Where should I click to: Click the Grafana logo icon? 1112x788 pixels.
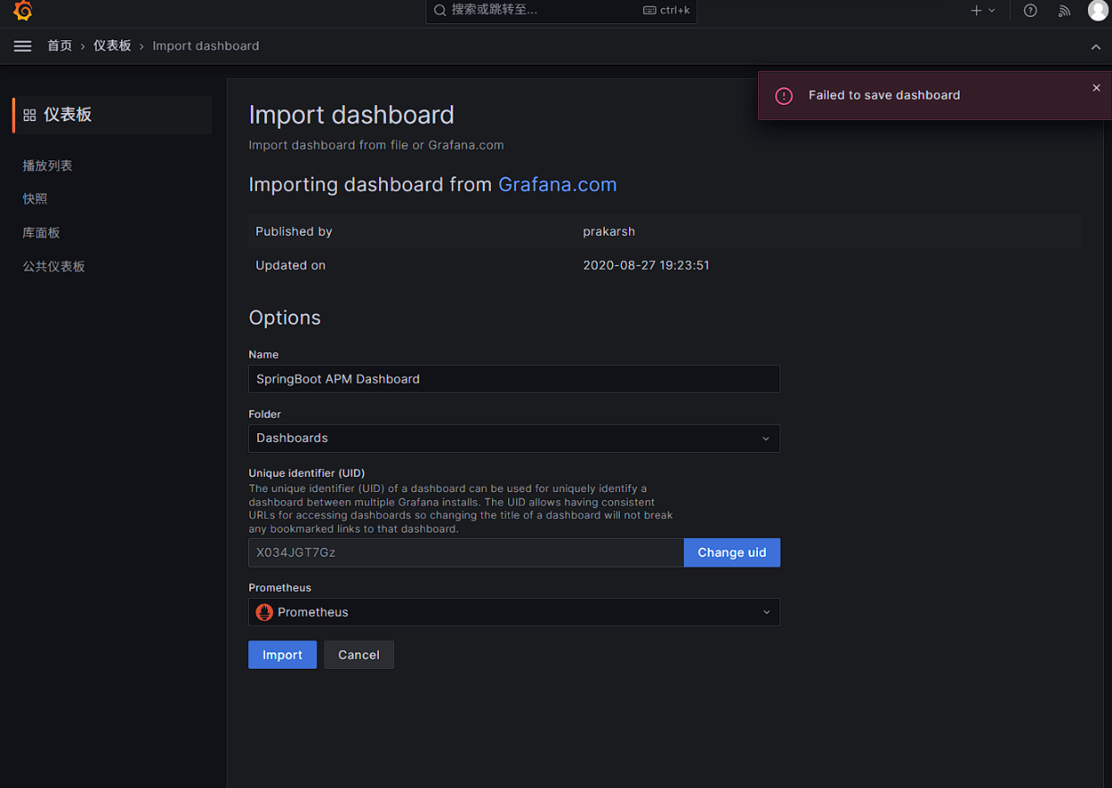pyautogui.click(x=23, y=11)
